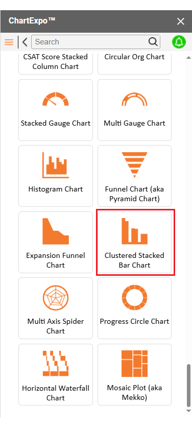This screenshot has height=428, width=192.
Task: Click the CSAT Score Stacked Column Chart label
Action: [56, 62]
